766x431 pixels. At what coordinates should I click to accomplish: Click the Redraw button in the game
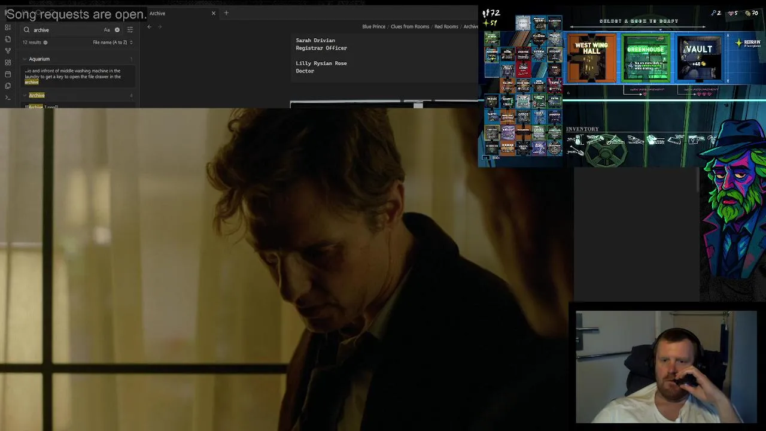click(749, 43)
